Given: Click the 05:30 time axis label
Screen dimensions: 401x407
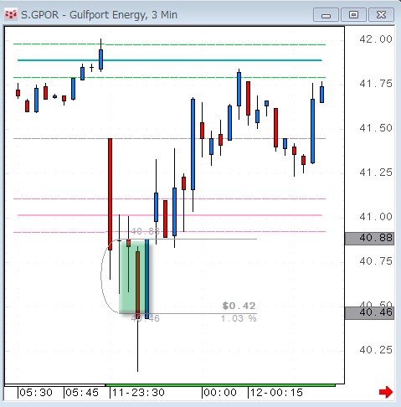Looking at the screenshot, I should 36,393.
